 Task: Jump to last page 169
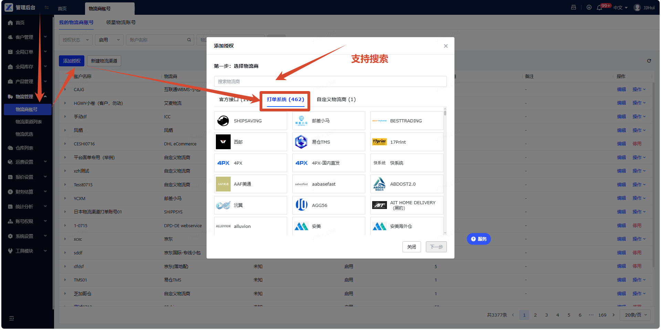602,315
